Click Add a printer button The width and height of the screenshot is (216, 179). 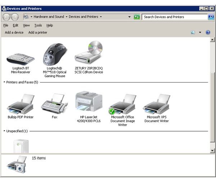pos(38,32)
